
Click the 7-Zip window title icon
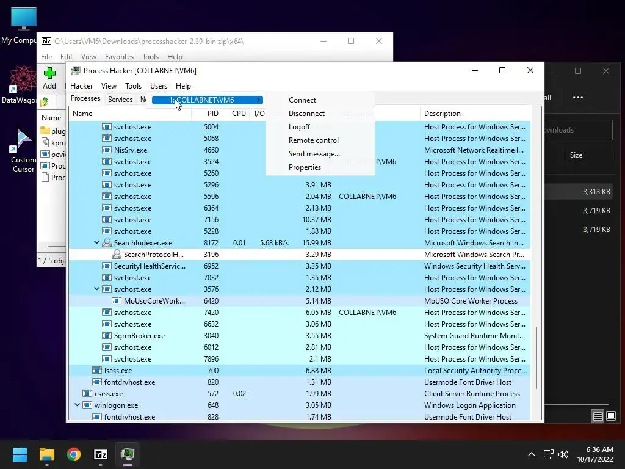pos(46,41)
